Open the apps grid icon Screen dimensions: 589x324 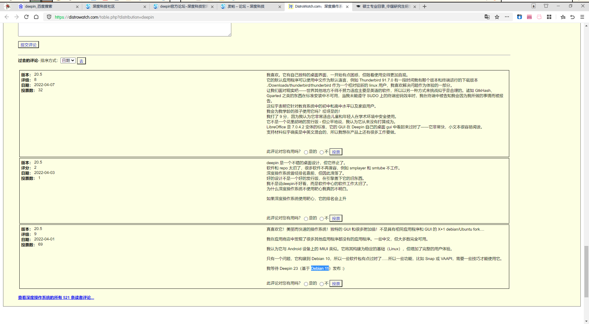click(x=549, y=17)
